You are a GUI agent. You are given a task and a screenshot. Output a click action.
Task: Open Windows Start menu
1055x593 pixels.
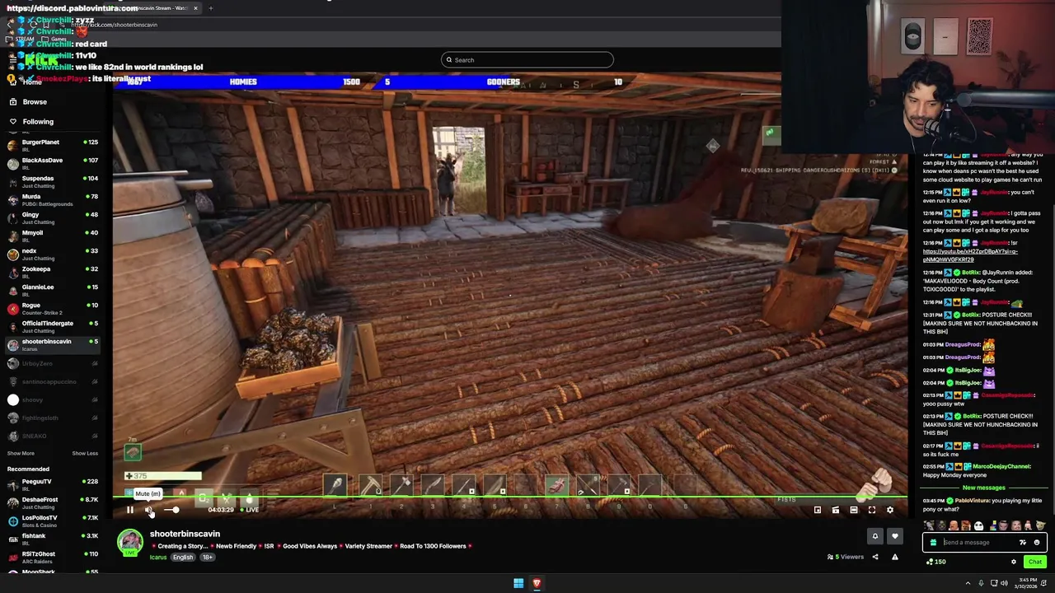[x=518, y=583]
